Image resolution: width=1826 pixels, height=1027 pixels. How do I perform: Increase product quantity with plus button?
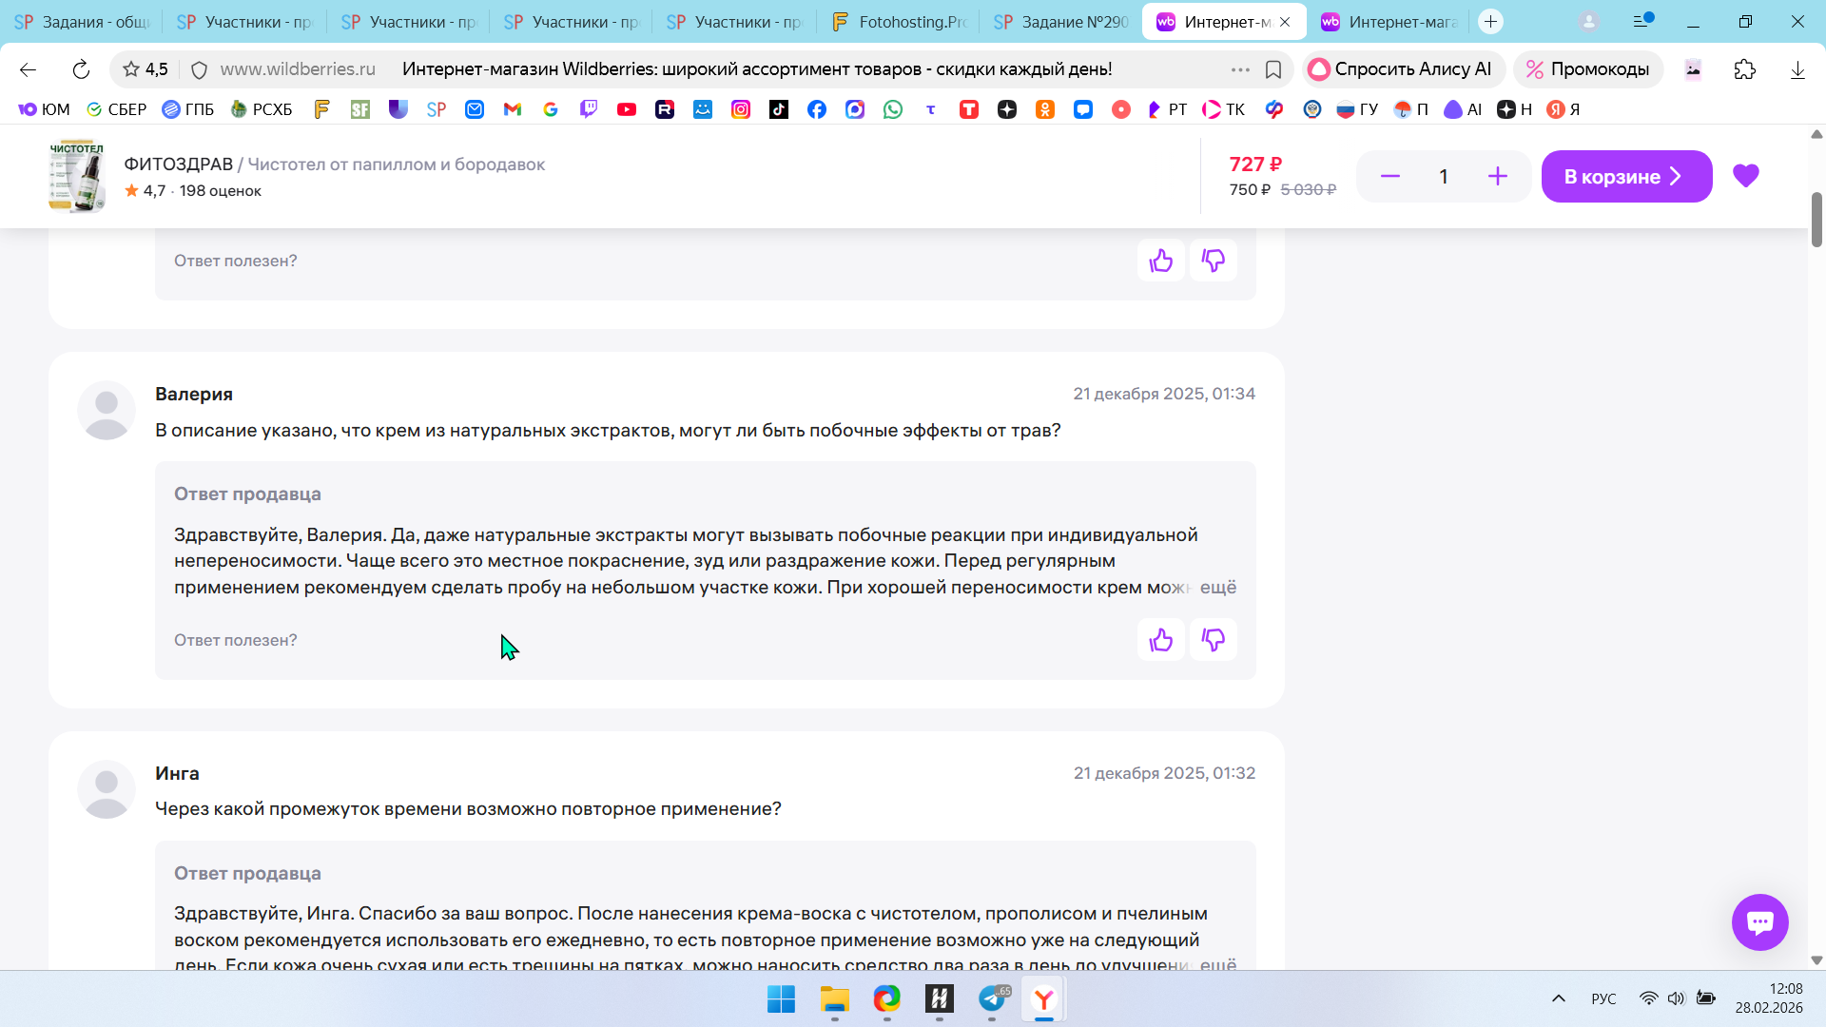(1497, 177)
